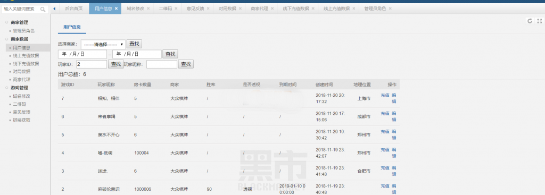Switch to the 线下充值数据 tab
This screenshot has width=545, height=195.
pyautogui.click(x=296, y=9)
